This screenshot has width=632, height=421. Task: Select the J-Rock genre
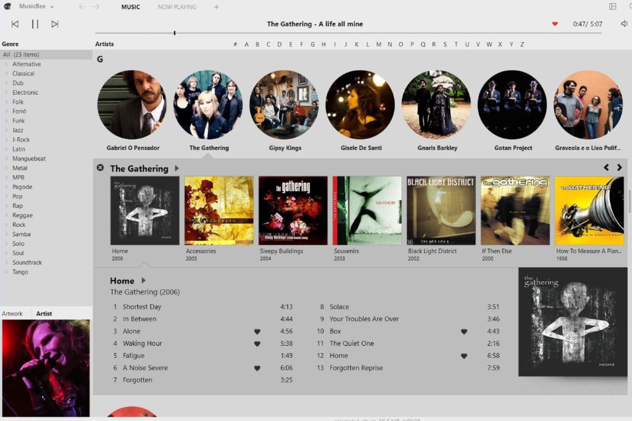(21, 140)
